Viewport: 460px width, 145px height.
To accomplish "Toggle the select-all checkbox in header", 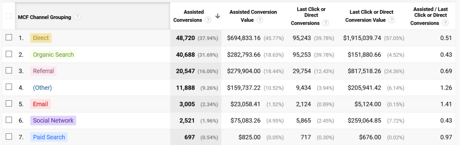I will [9, 16].
